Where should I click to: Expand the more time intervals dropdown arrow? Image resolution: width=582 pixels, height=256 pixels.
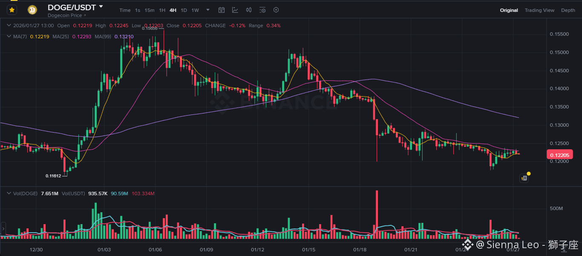tap(207, 10)
